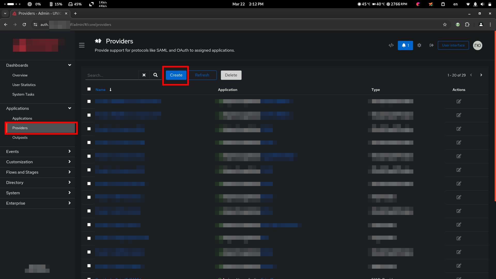The height and width of the screenshot is (279, 496).
Task: Toggle sidebar with hamburger menu icon
Action: pyautogui.click(x=82, y=45)
